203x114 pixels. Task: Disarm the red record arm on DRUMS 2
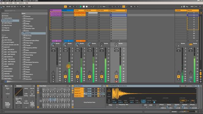pyautogui.click(x=116, y=82)
